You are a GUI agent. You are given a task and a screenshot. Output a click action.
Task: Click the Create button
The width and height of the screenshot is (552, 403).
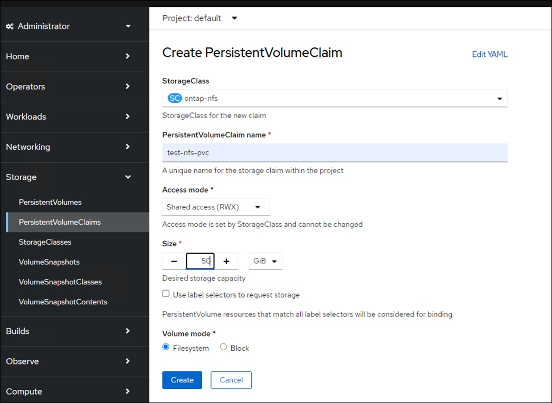pyautogui.click(x=182, y=380)
